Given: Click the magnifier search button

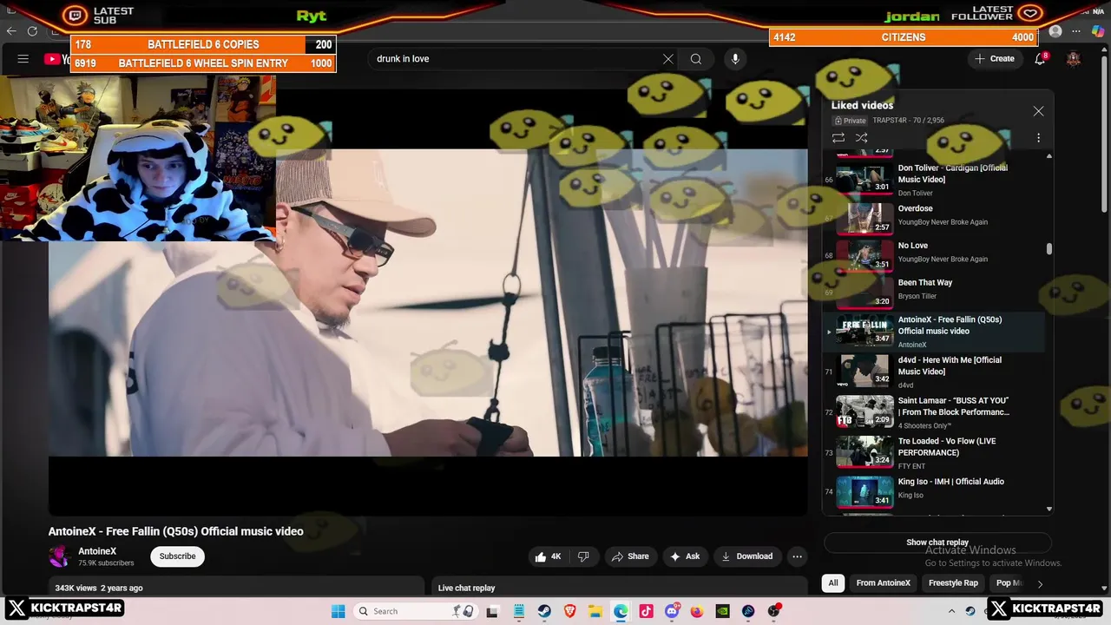Looking at the screenshot, I should click(x=696, y=59).
